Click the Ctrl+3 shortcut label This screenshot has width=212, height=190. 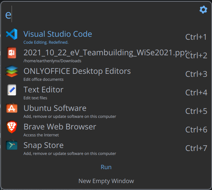(196, 74)
